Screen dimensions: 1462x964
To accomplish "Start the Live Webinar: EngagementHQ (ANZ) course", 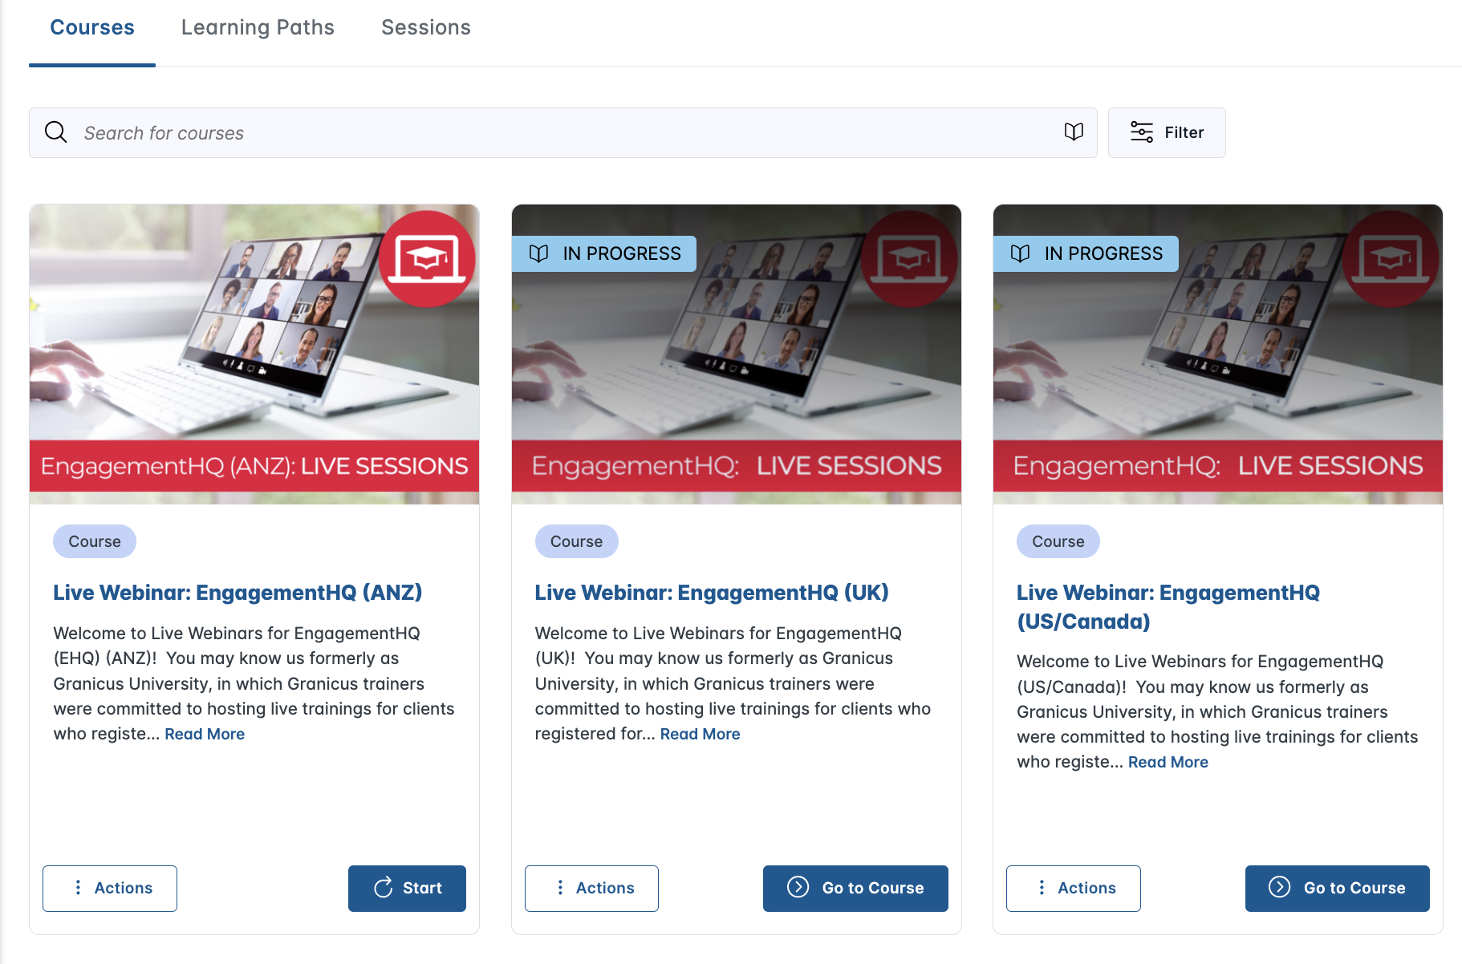I will [407, 888].
